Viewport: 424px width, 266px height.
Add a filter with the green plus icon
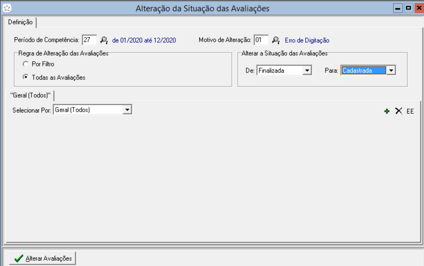[x=387, y=111]
